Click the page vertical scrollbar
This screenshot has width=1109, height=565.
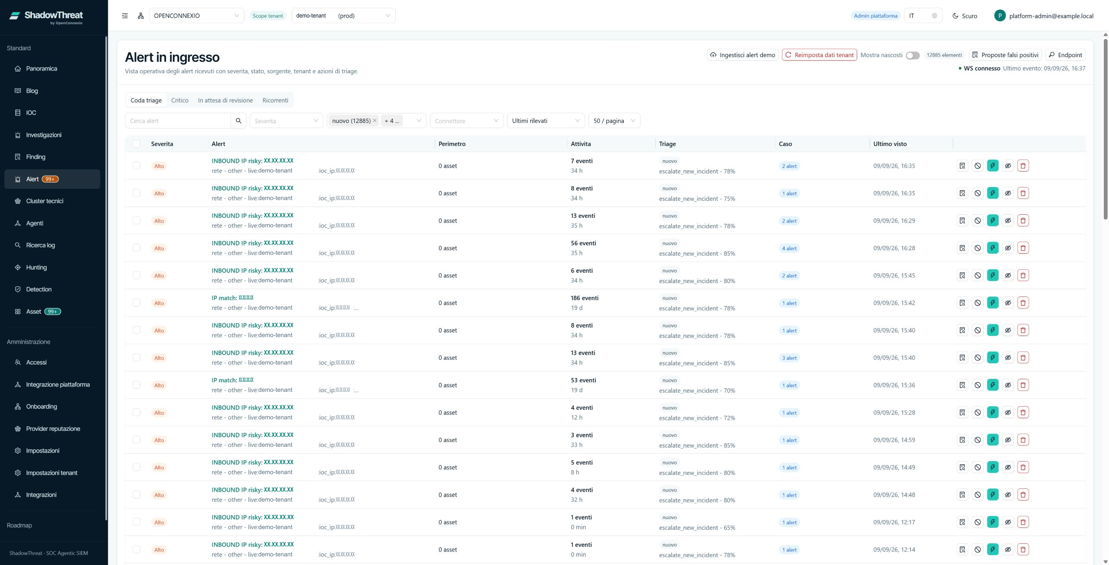click(x=1106, y=130)
